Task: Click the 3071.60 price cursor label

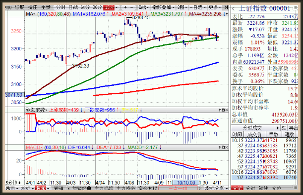Action: click(15, 95)
